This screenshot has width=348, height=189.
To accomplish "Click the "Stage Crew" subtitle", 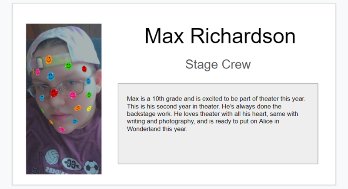I will [218, 64].
